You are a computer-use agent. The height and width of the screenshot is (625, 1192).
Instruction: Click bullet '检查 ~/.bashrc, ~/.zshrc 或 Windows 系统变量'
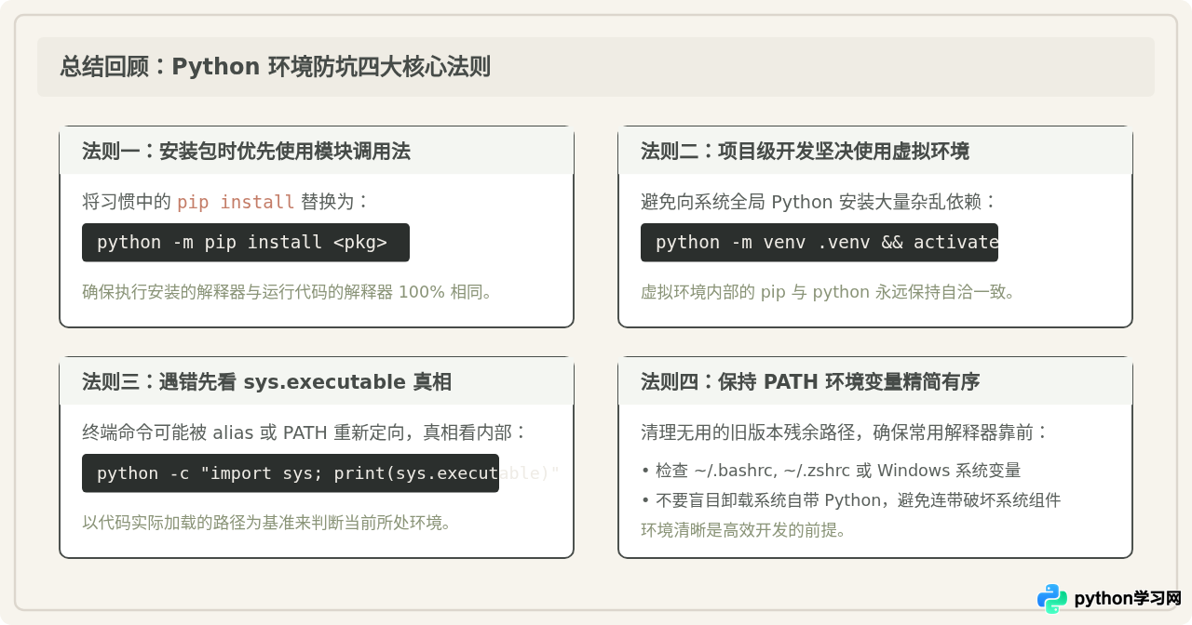[x=831, y=471]
